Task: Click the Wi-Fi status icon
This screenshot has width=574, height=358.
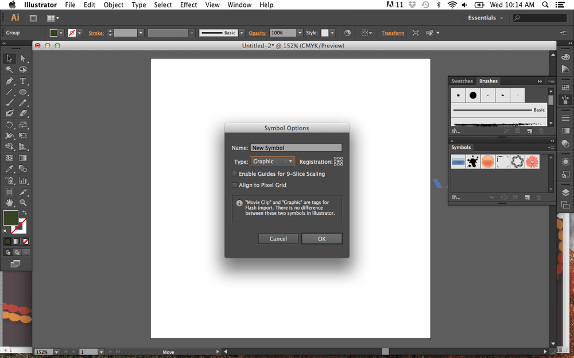Action: [x=452, y=5]
